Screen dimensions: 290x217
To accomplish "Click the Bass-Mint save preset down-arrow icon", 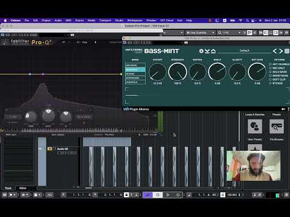I will click(207, 51).
